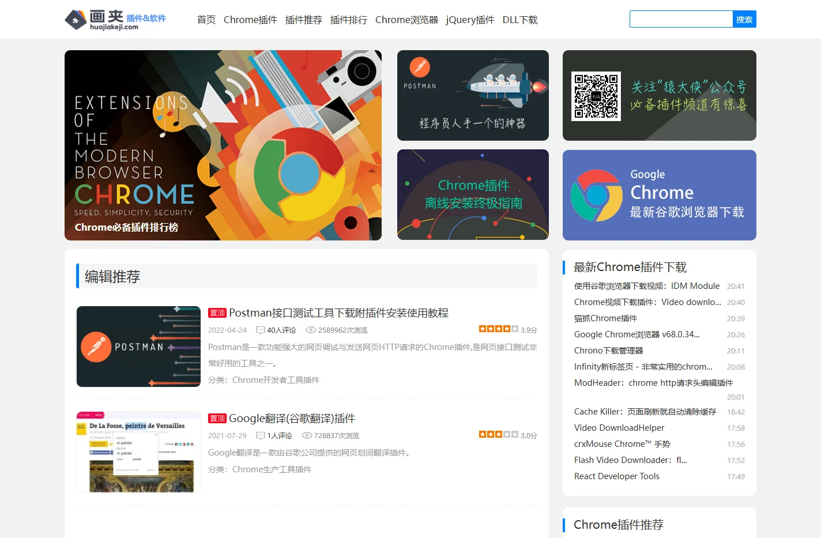Open Chrome开发者工具插件 category link
The height and width of the screenshot is (538, 821).
(x=276, y=380)
